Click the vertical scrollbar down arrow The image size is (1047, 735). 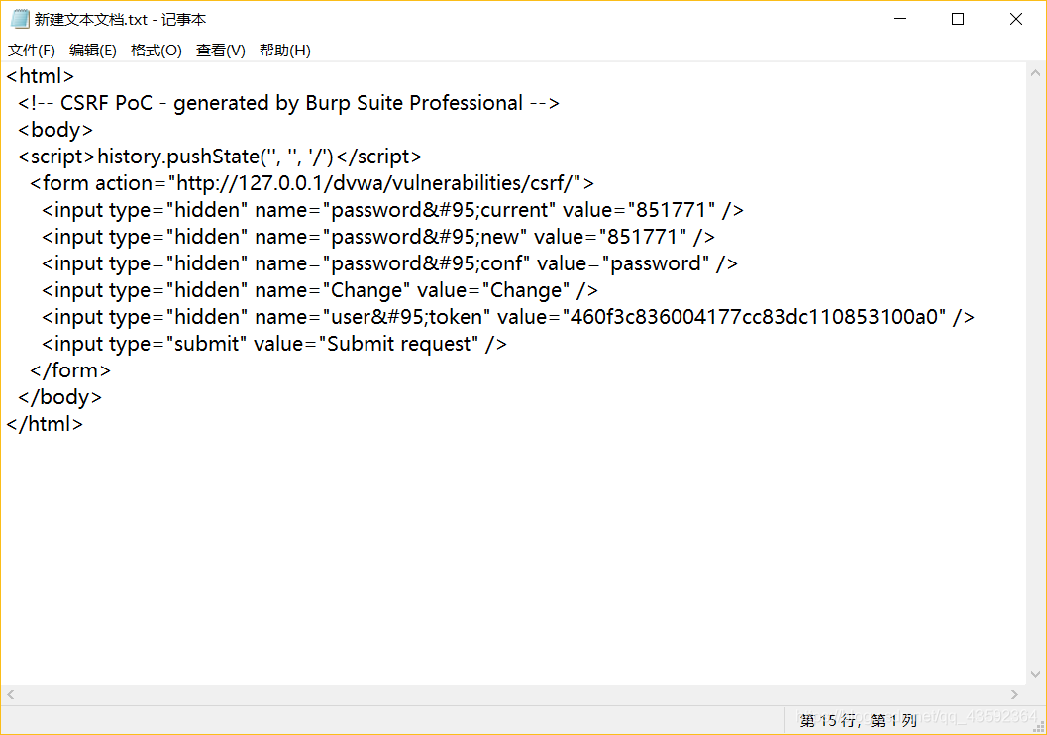click(1036, 675)
